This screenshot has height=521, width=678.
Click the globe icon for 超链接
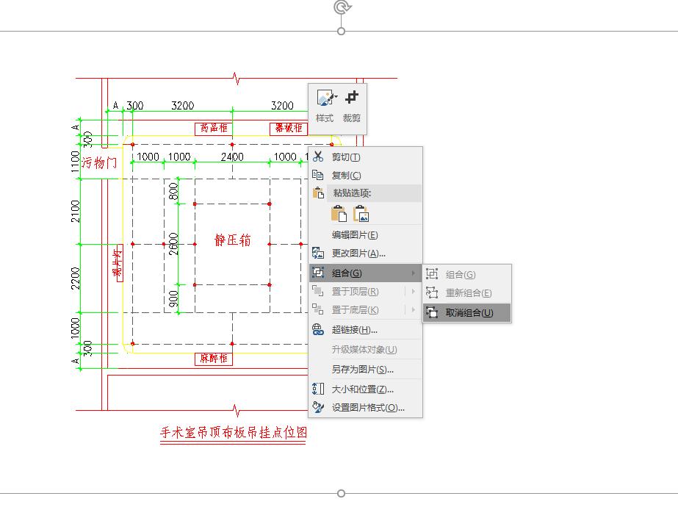pyautogui.click(x=318, y=330)
